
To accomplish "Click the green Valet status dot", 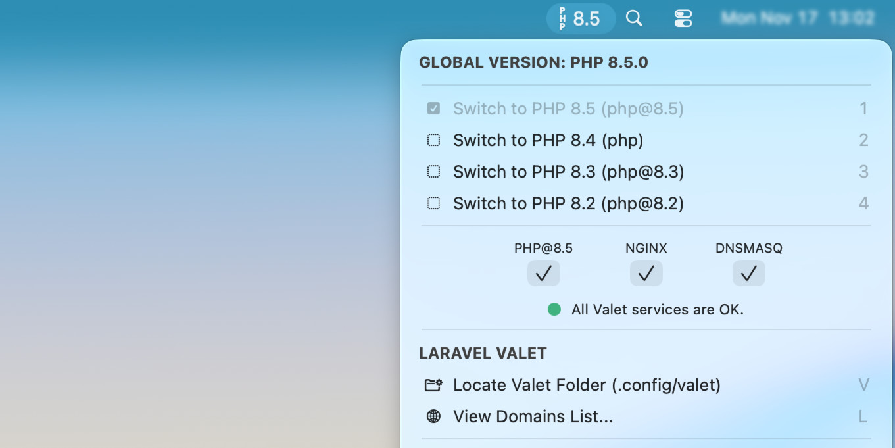I will [x=554, y=309].
